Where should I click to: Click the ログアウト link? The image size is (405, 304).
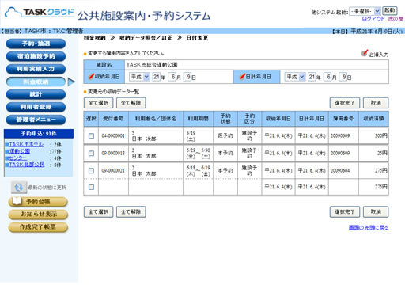(x=373, y=19)
